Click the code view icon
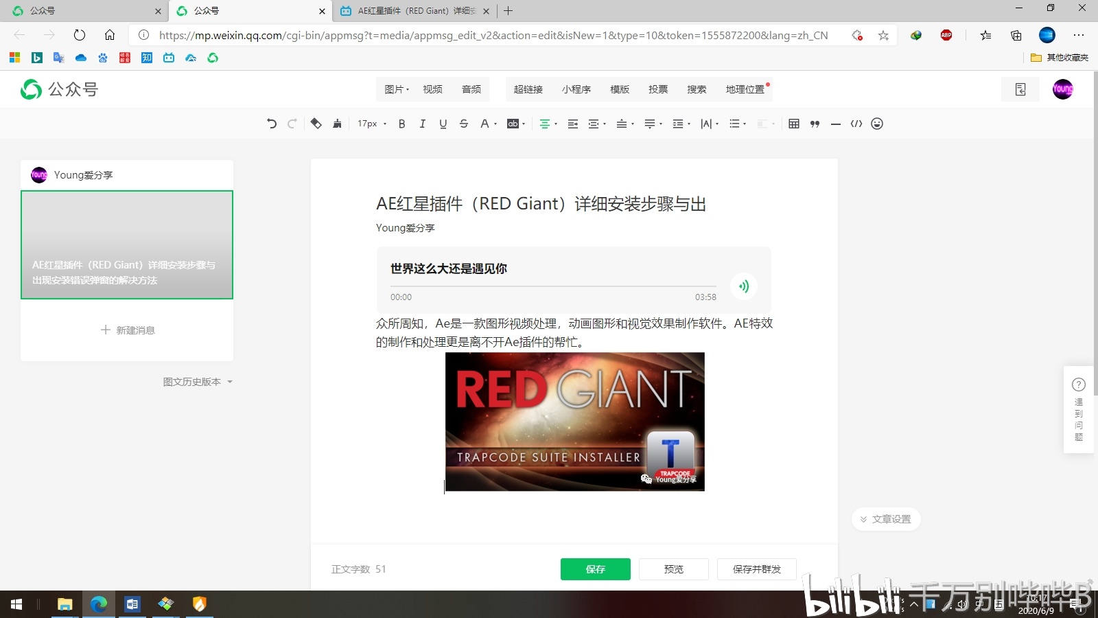The image size is (1098, 618). click(x=856, y=124)
